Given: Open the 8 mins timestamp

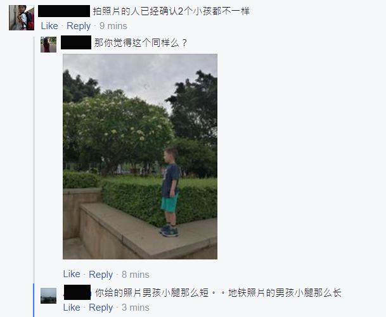Looking at the screenshot, I should [136, 274].
